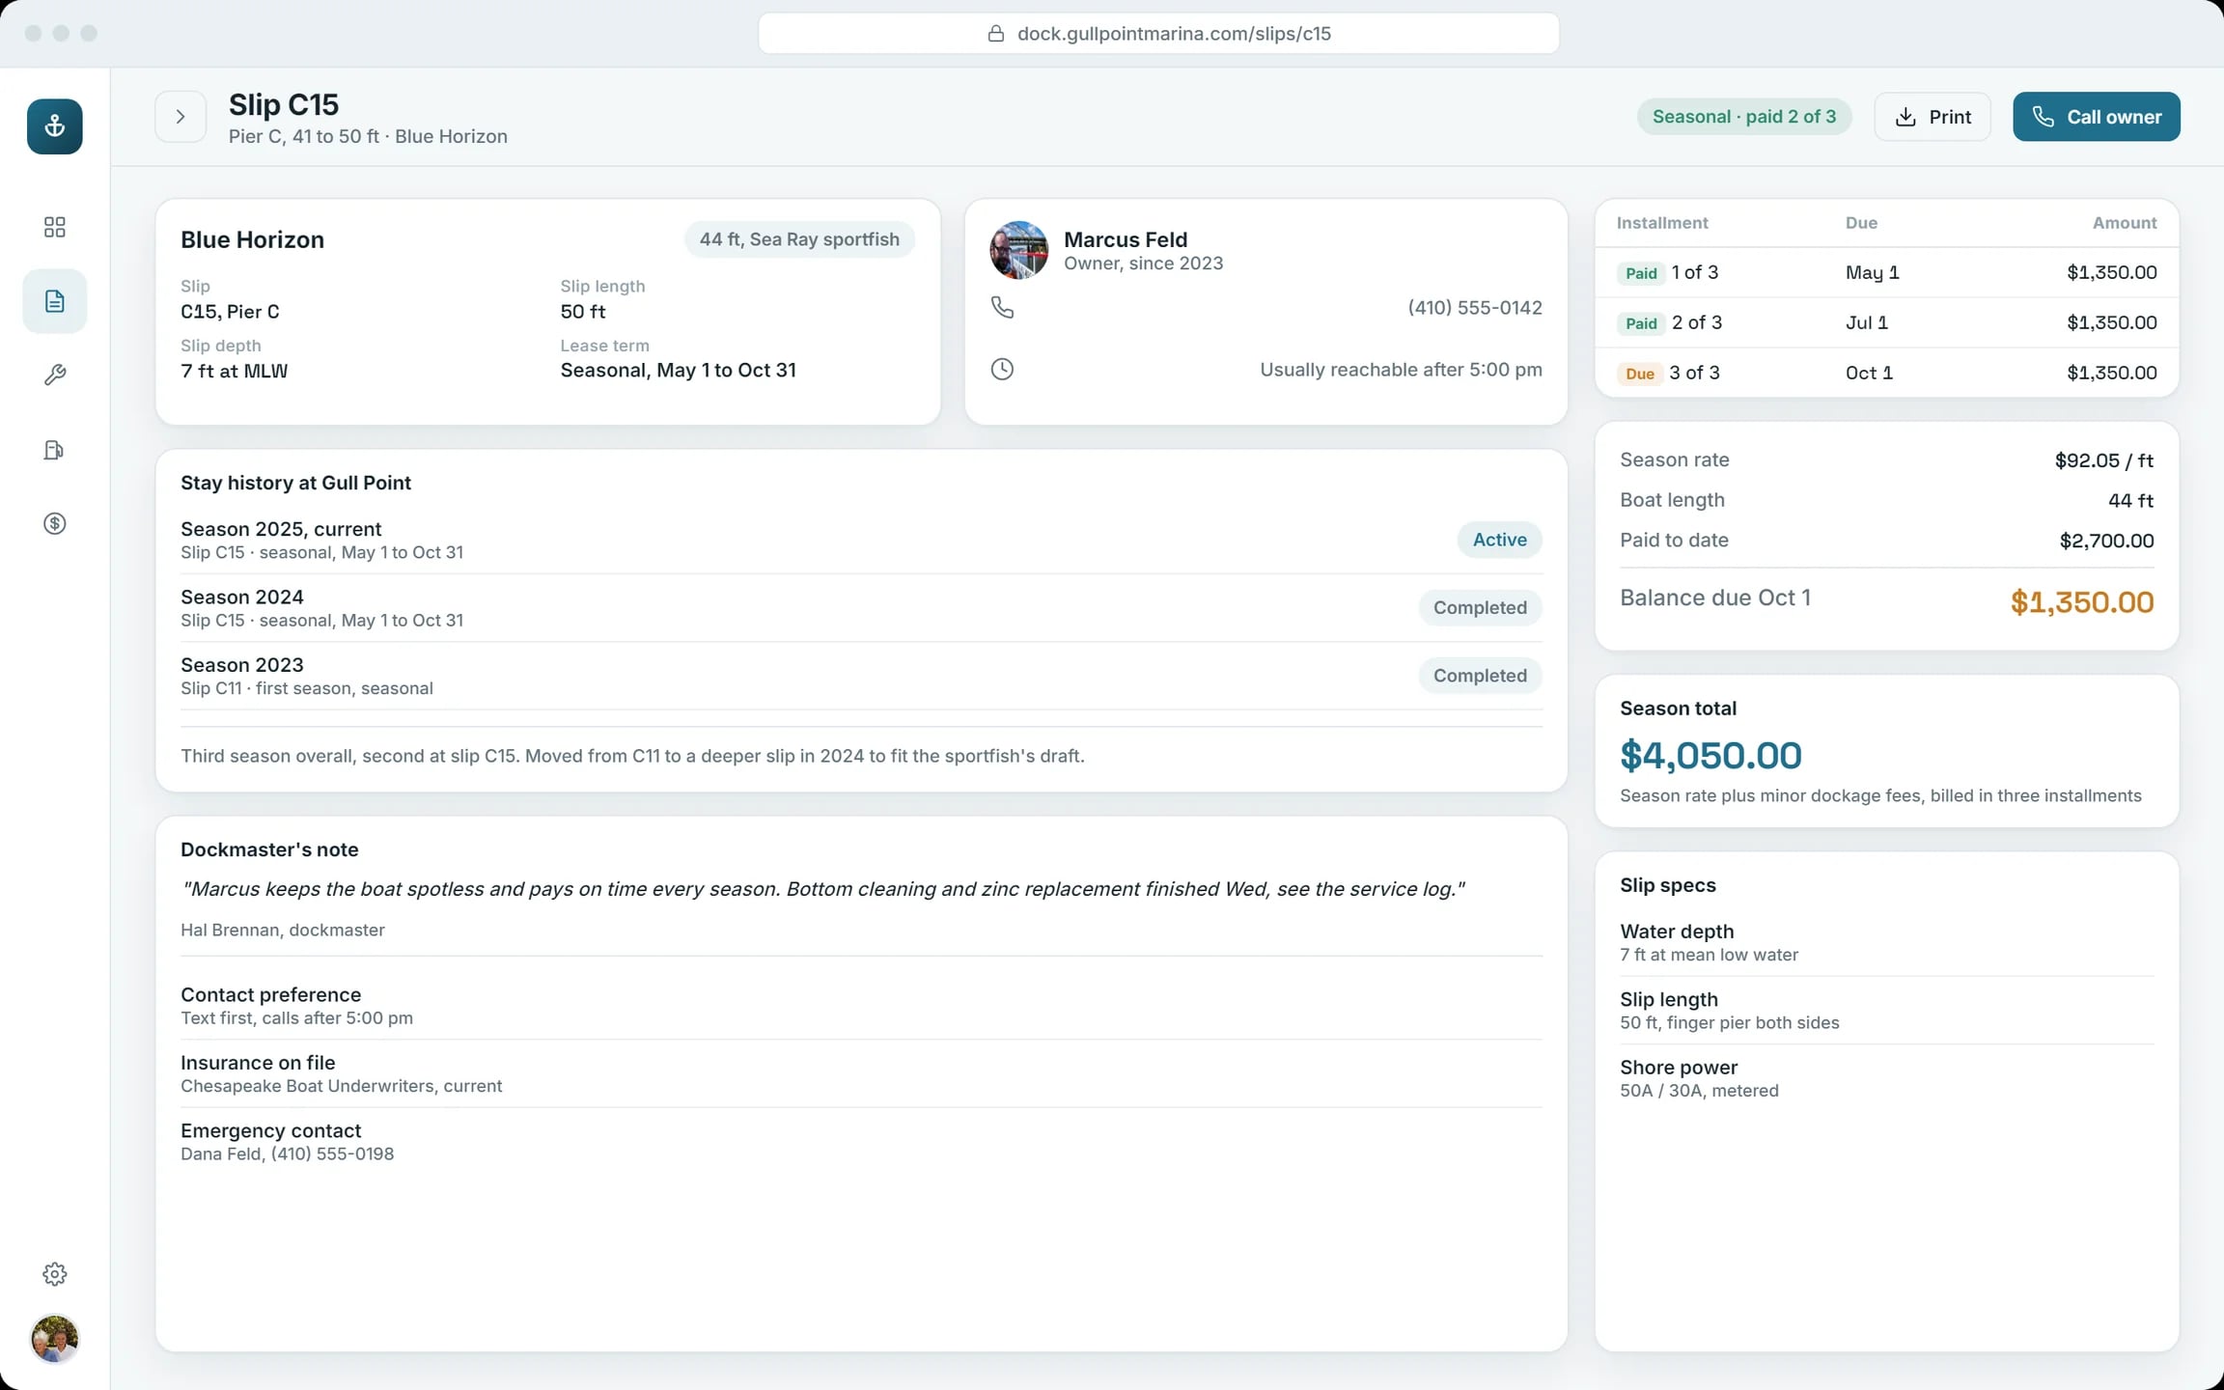Select the Season 2025, current row

tap(861, 540)
